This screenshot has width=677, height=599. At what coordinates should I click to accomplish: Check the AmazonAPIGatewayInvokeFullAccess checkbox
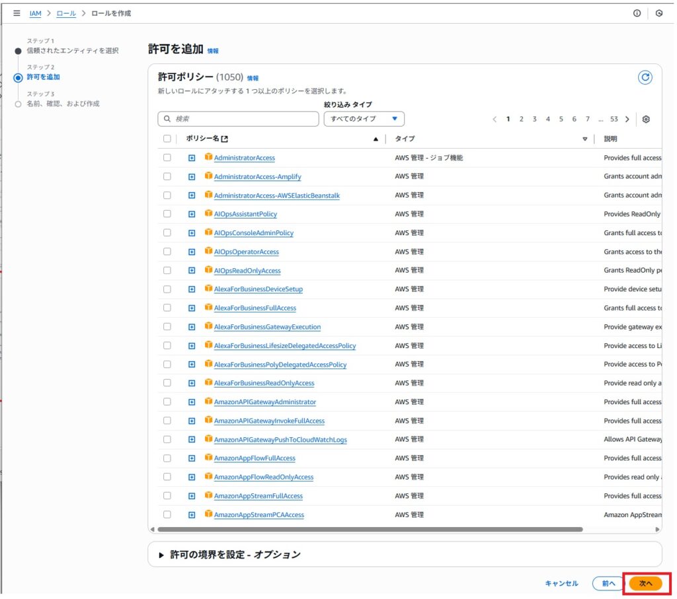(167, 421)
